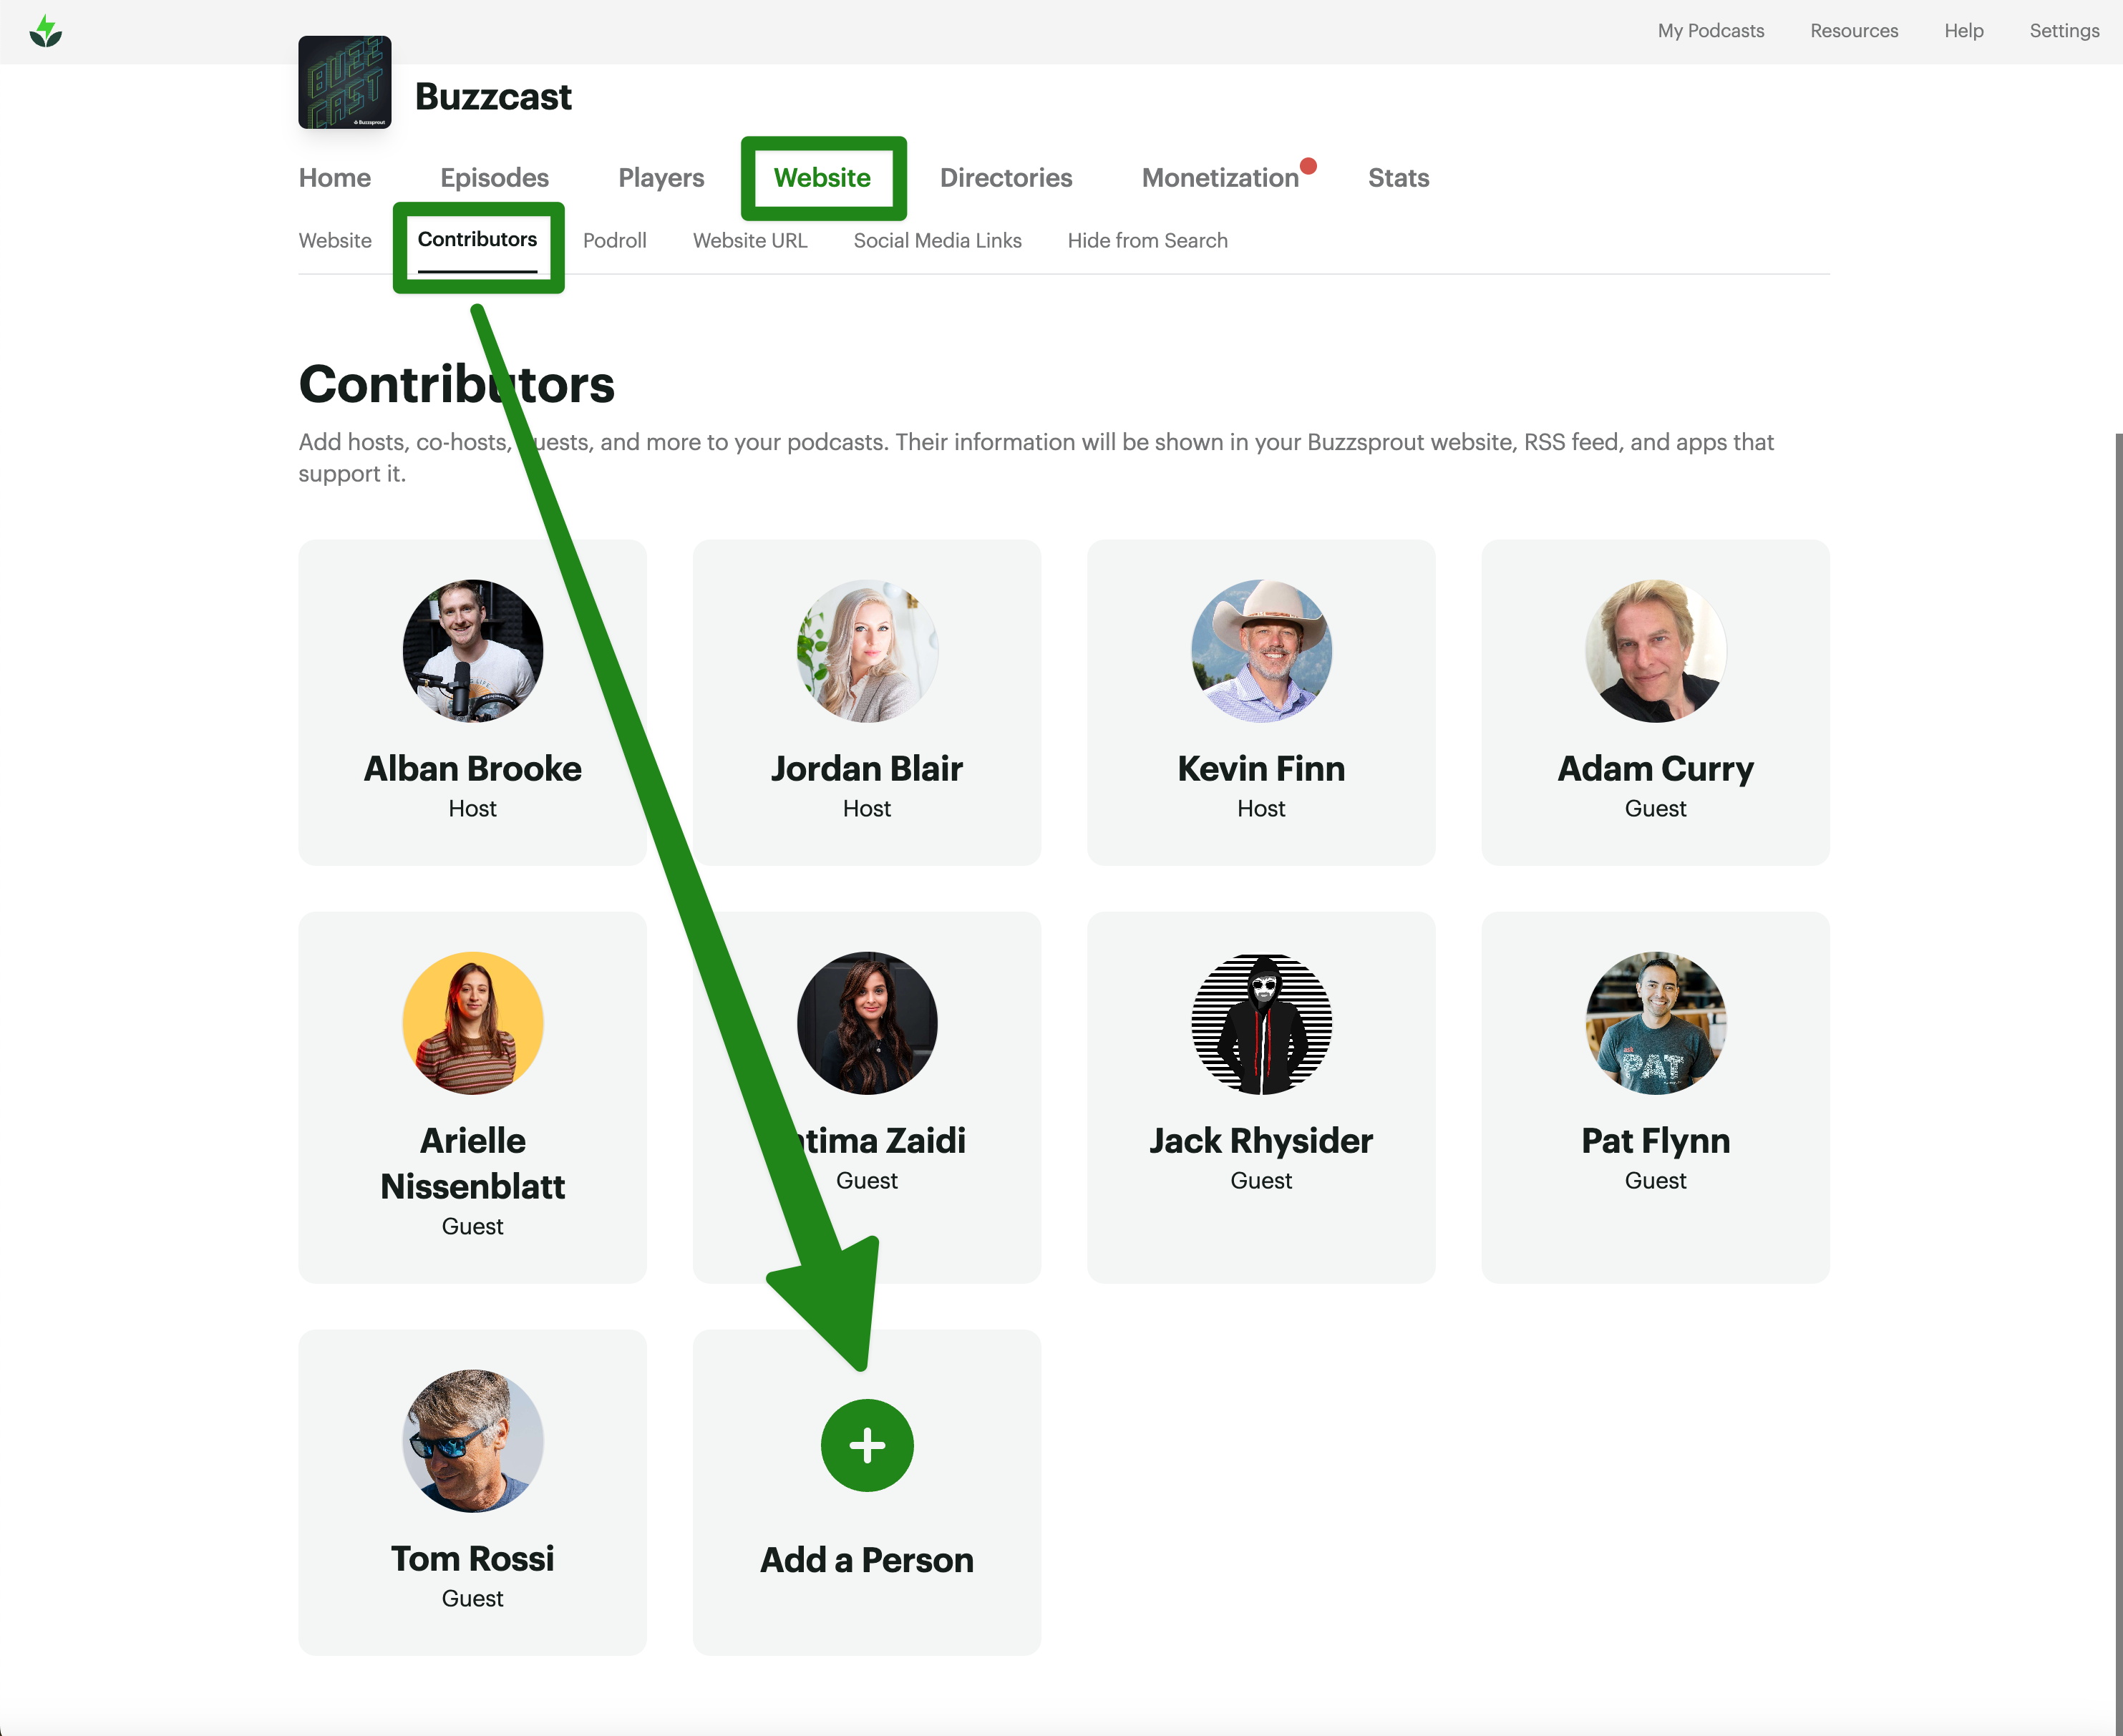The height and width of the screenshot is (1736, 2123).
Task: Open the Monetization tab
Action: pyautogui.click(x=1219, y=178)
